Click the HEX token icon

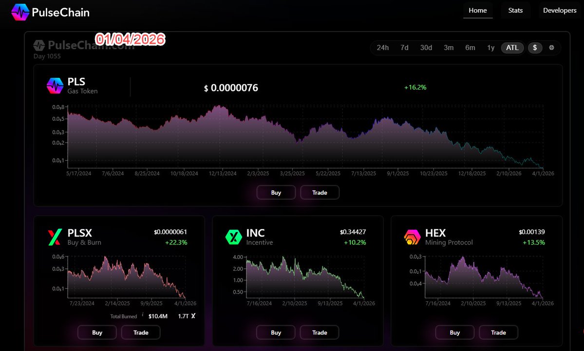point(412,237)
